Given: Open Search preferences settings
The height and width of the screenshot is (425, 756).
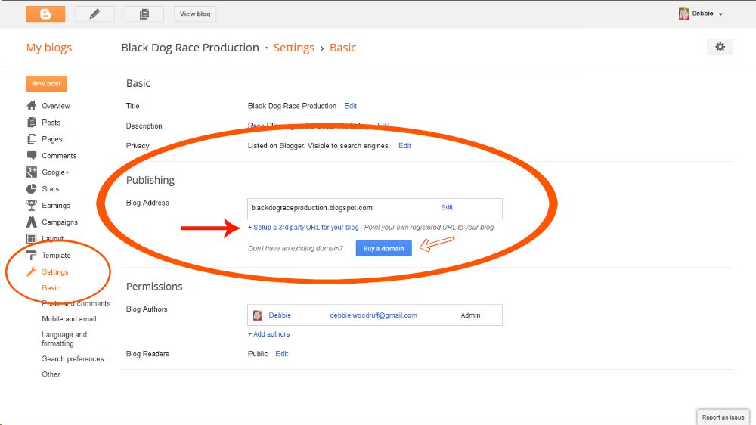Looking at the screenshot, I should [x=73, y=359].
